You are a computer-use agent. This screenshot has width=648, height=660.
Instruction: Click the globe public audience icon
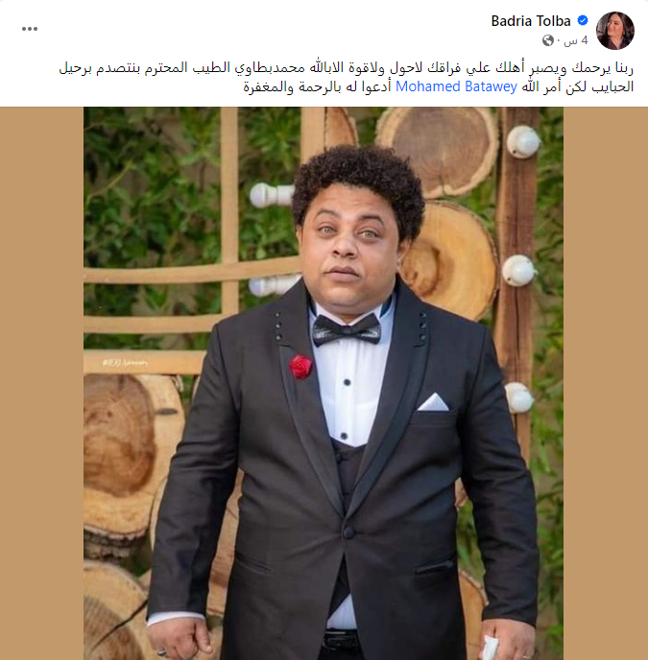[548, 40]
